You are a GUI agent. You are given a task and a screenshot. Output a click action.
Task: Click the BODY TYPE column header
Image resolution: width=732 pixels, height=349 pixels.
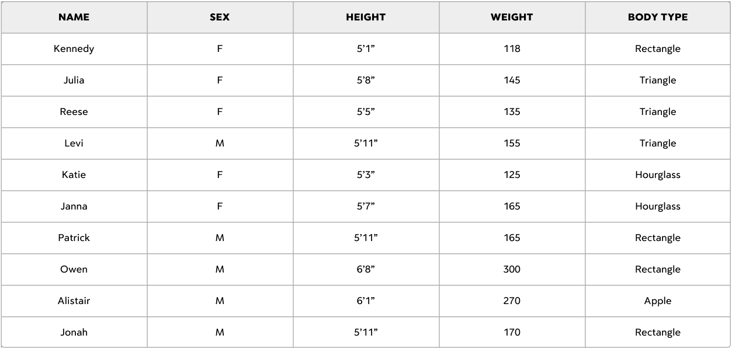[x=658, y=18]
